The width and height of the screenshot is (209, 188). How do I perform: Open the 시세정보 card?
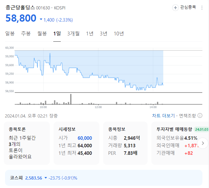76,143
